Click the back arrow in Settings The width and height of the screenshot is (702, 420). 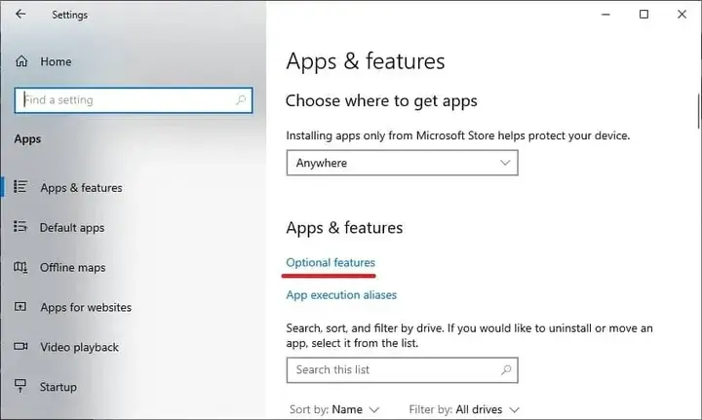tap(20, 15)
